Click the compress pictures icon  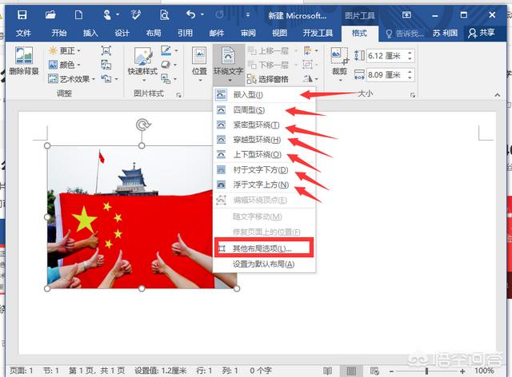[106, 50]
